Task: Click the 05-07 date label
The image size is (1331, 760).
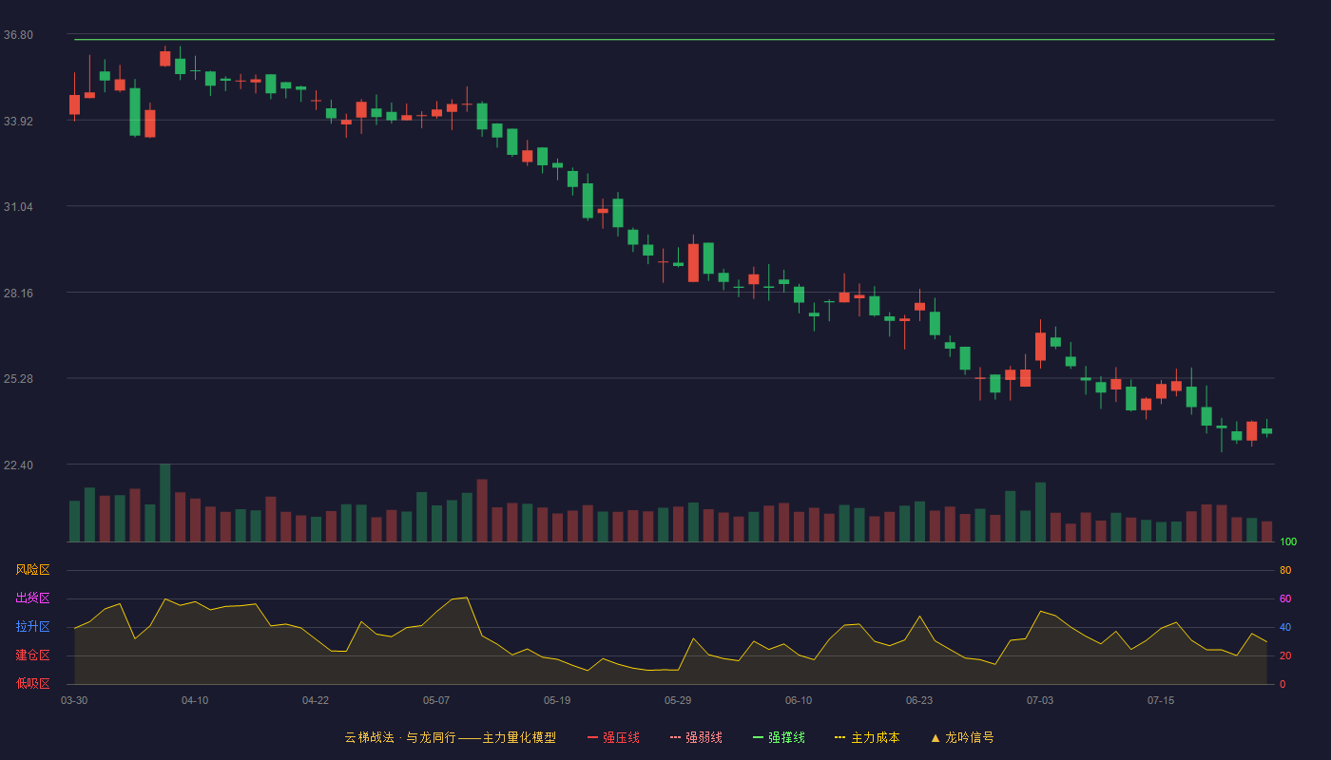Action: click(436, 700)
